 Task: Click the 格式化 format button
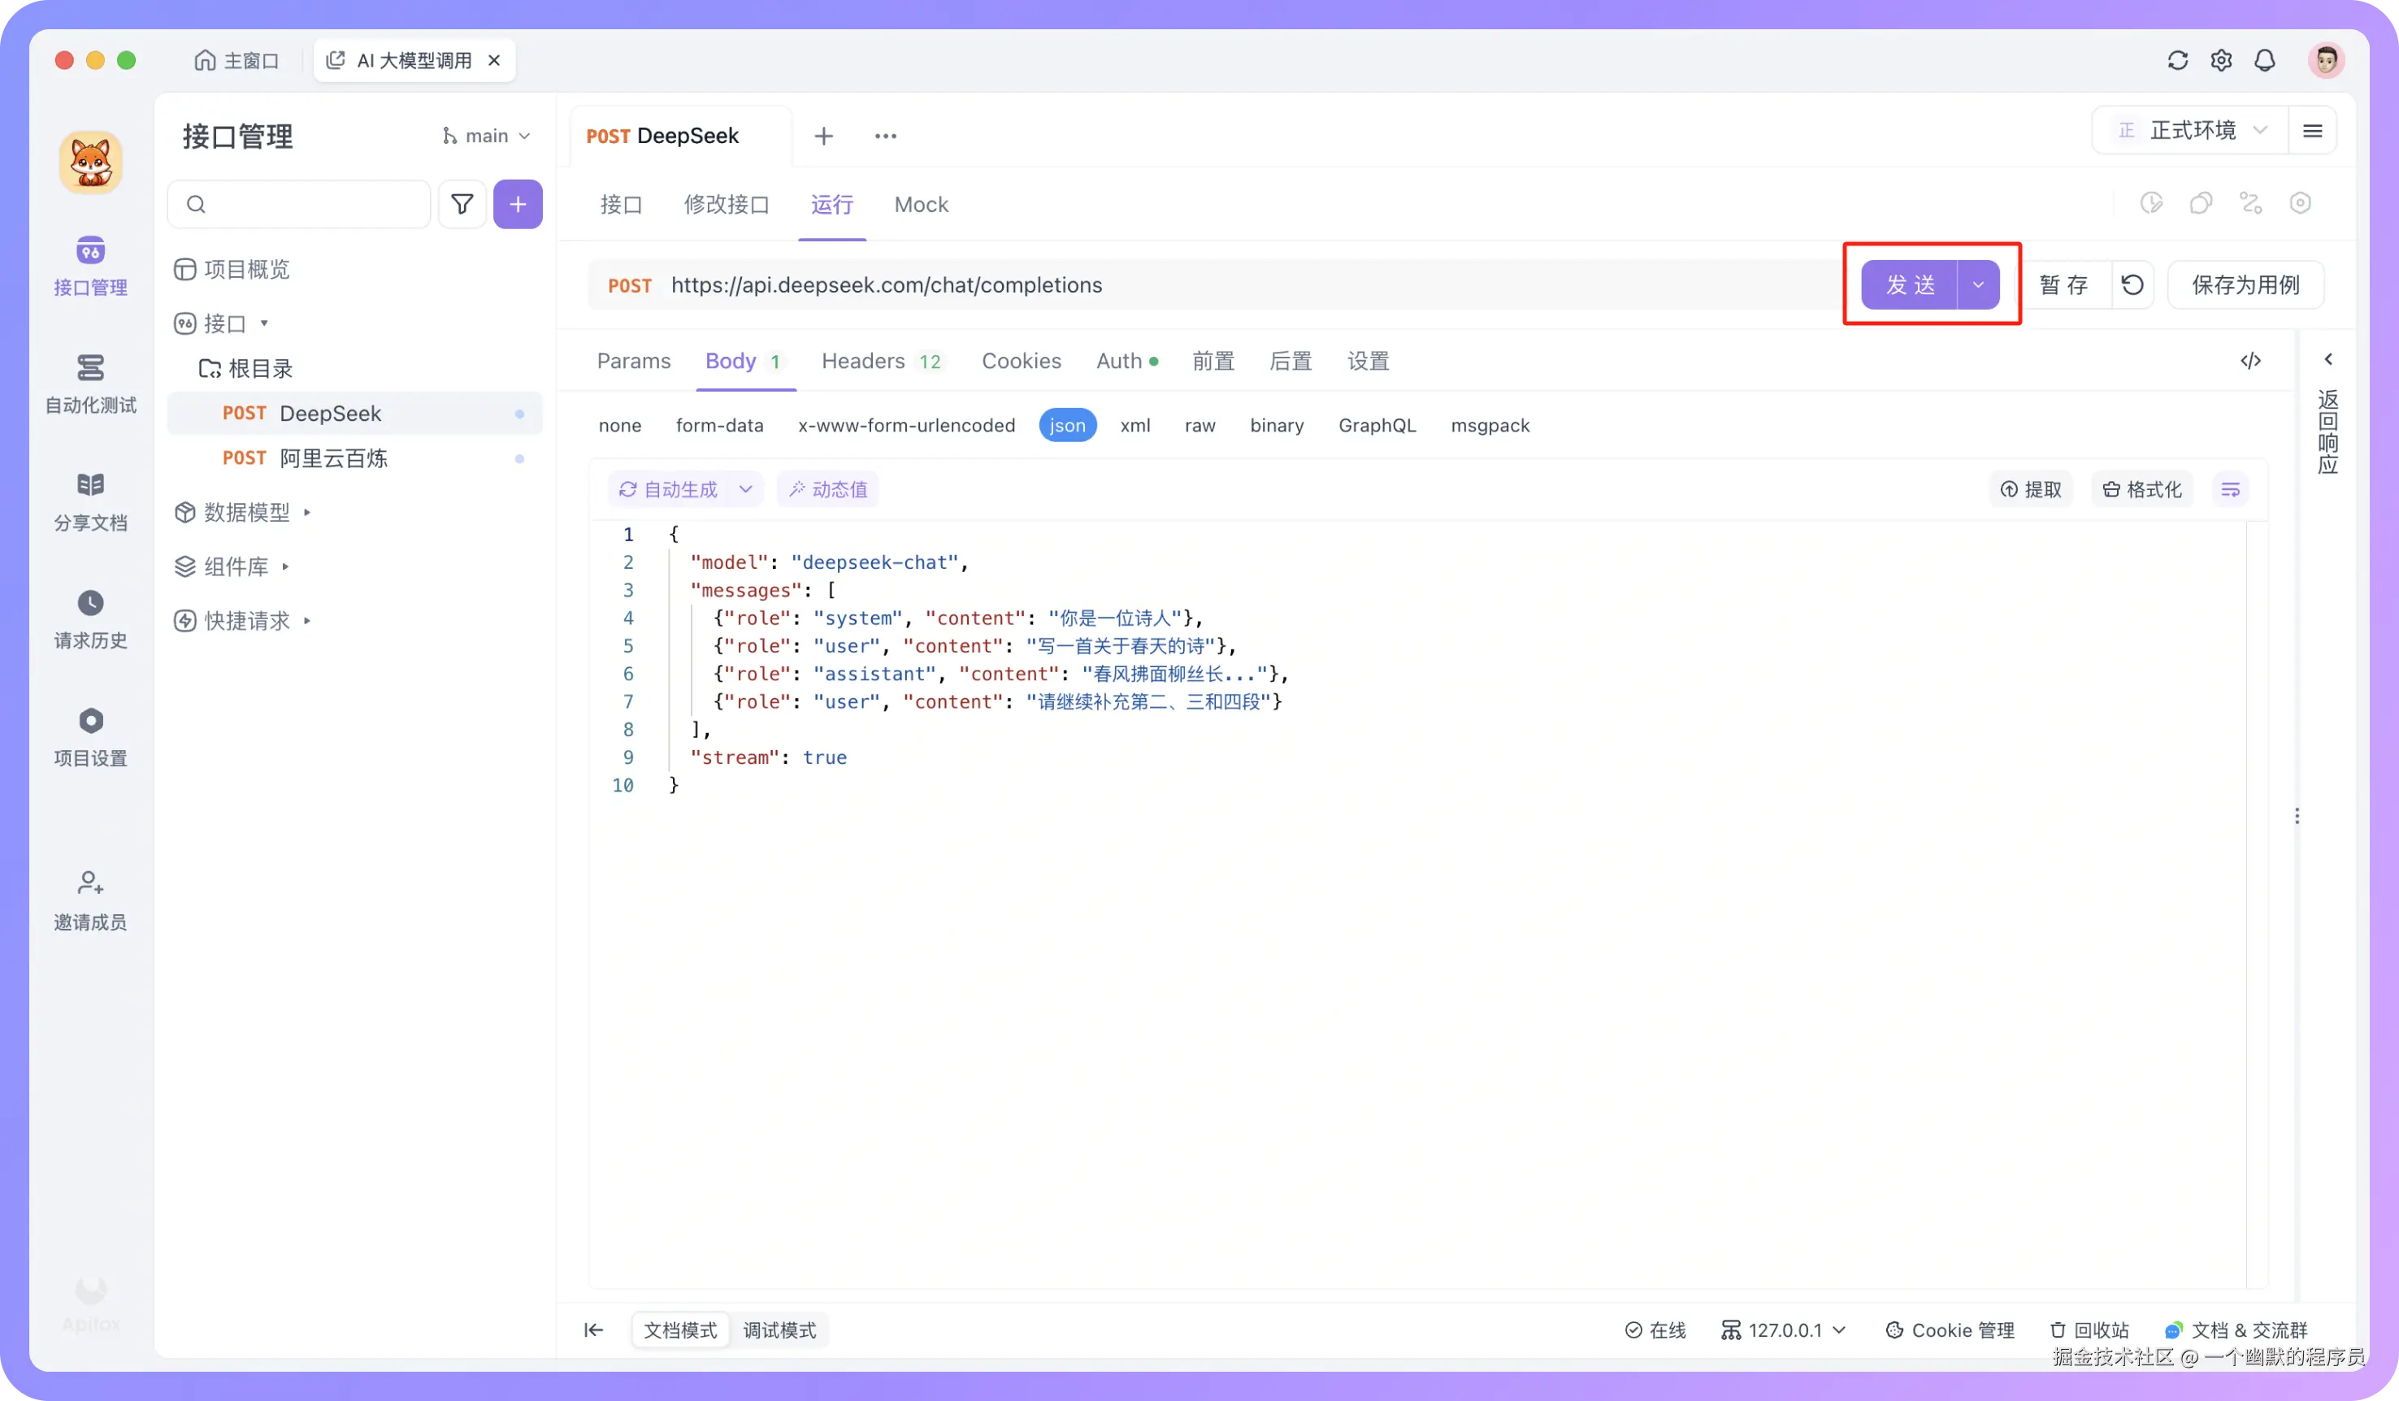tap(2141, 489)
